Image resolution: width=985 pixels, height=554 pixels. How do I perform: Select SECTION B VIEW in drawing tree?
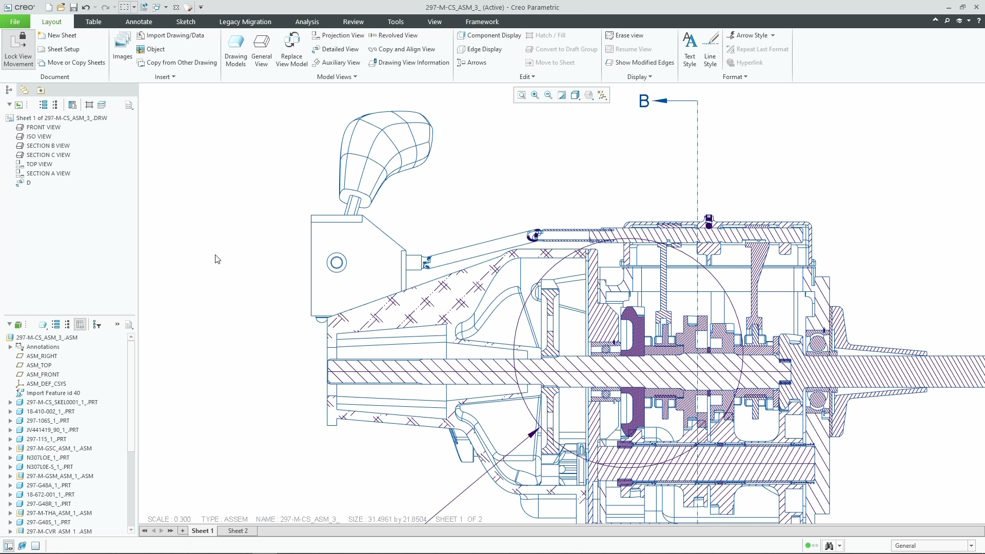click(48, 146)
